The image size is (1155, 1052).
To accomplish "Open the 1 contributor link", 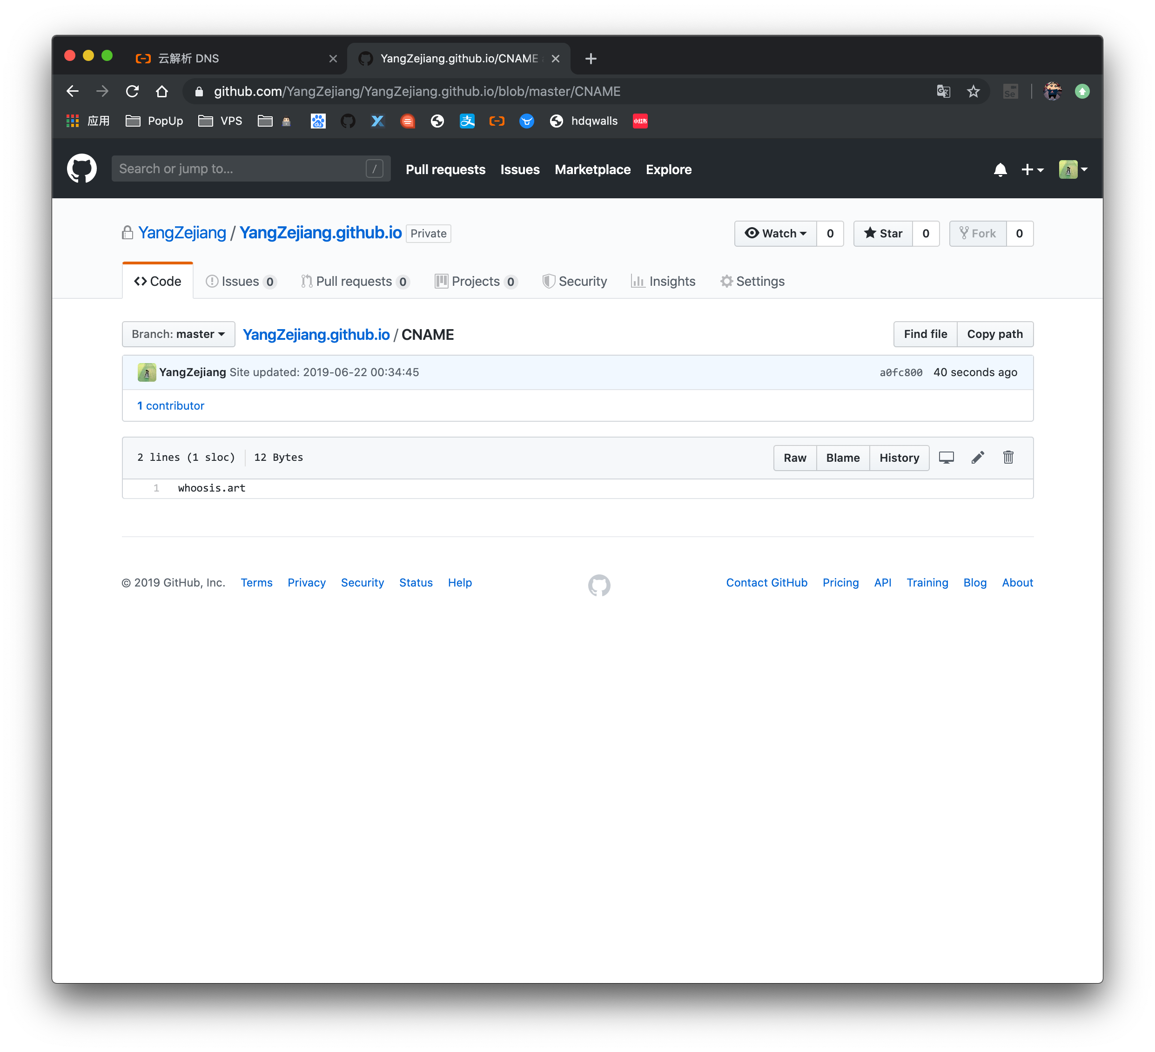I will point(171,406).
